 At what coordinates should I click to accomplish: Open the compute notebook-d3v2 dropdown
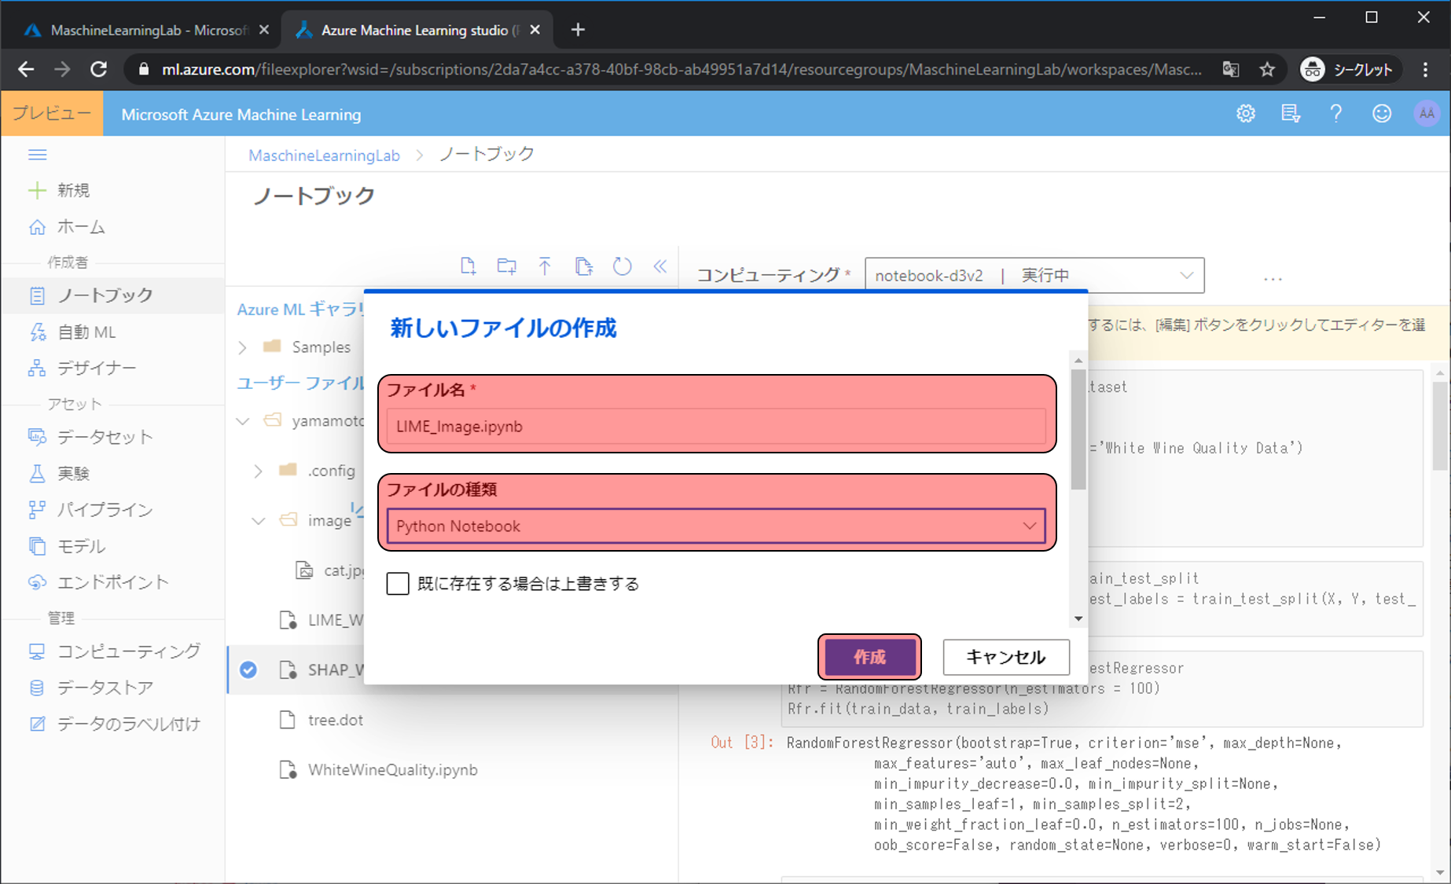1034,275
